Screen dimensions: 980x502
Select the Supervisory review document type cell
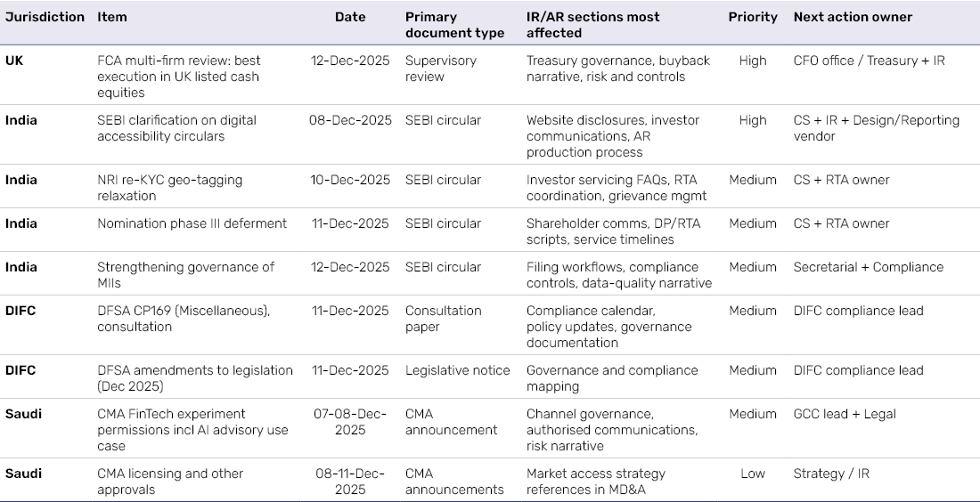point(441,69)
